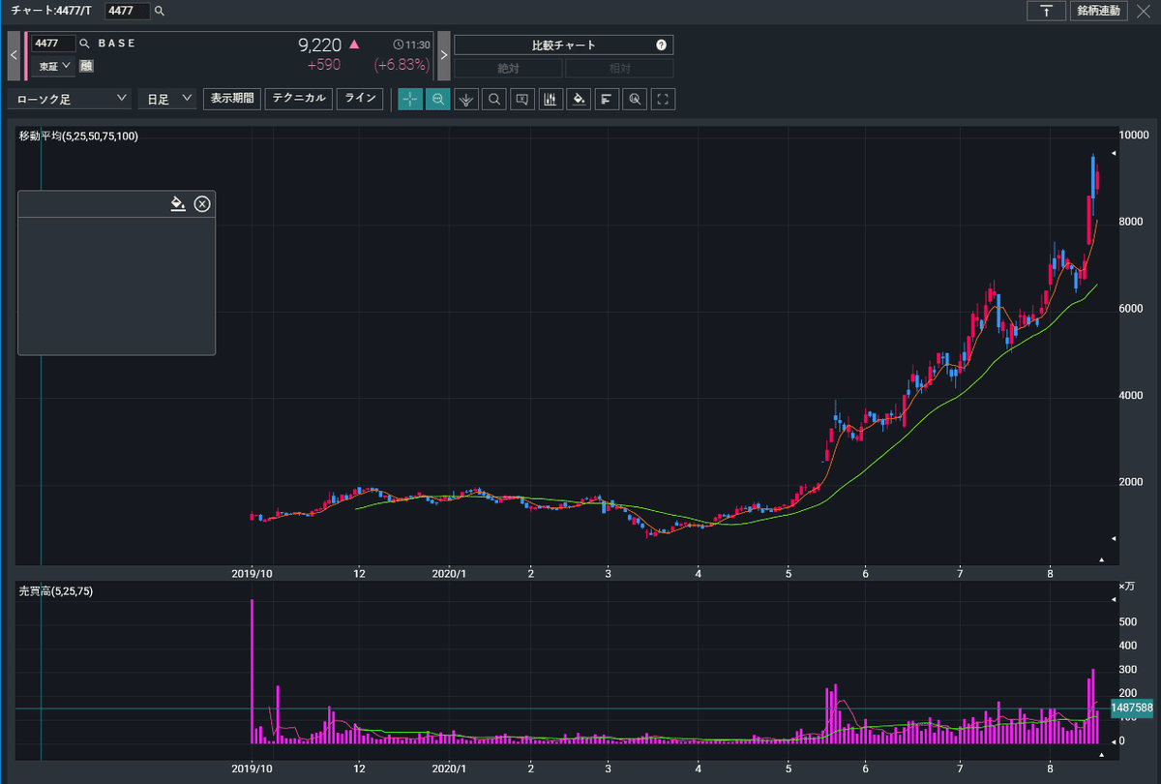Click the tallest 2019/10 volume bar
Screen dimensions: 1161x784
click(252, 671)
